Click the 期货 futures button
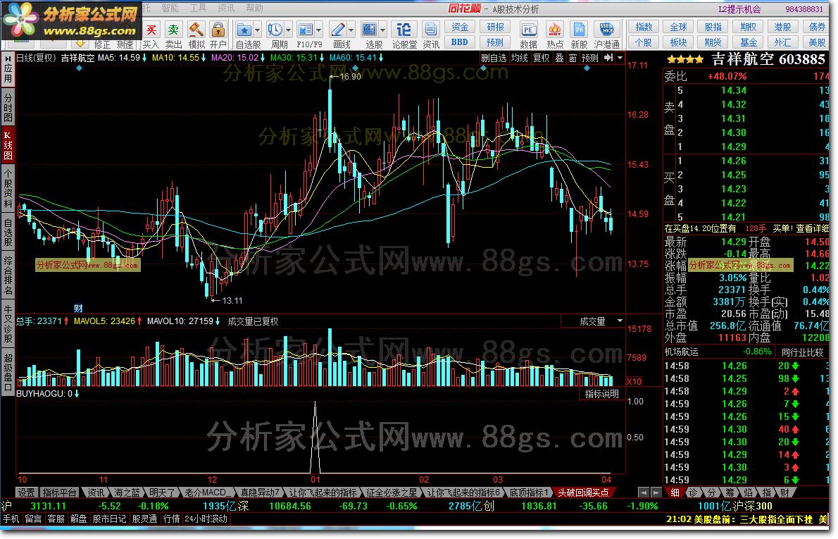 [713, 42]
